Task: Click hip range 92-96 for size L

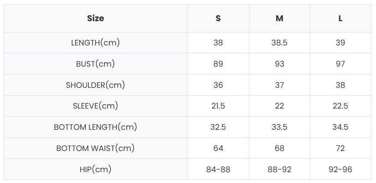Action: (x=340, y=170)
